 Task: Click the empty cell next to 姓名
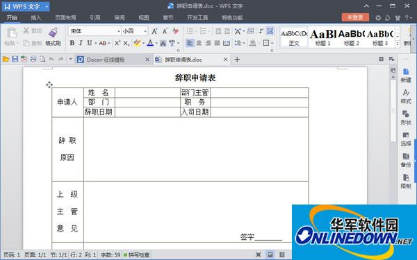(147, 92)
